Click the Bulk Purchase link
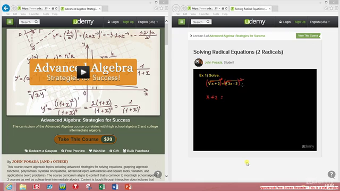This screenshot has height=191, width=340. point(136,151)
